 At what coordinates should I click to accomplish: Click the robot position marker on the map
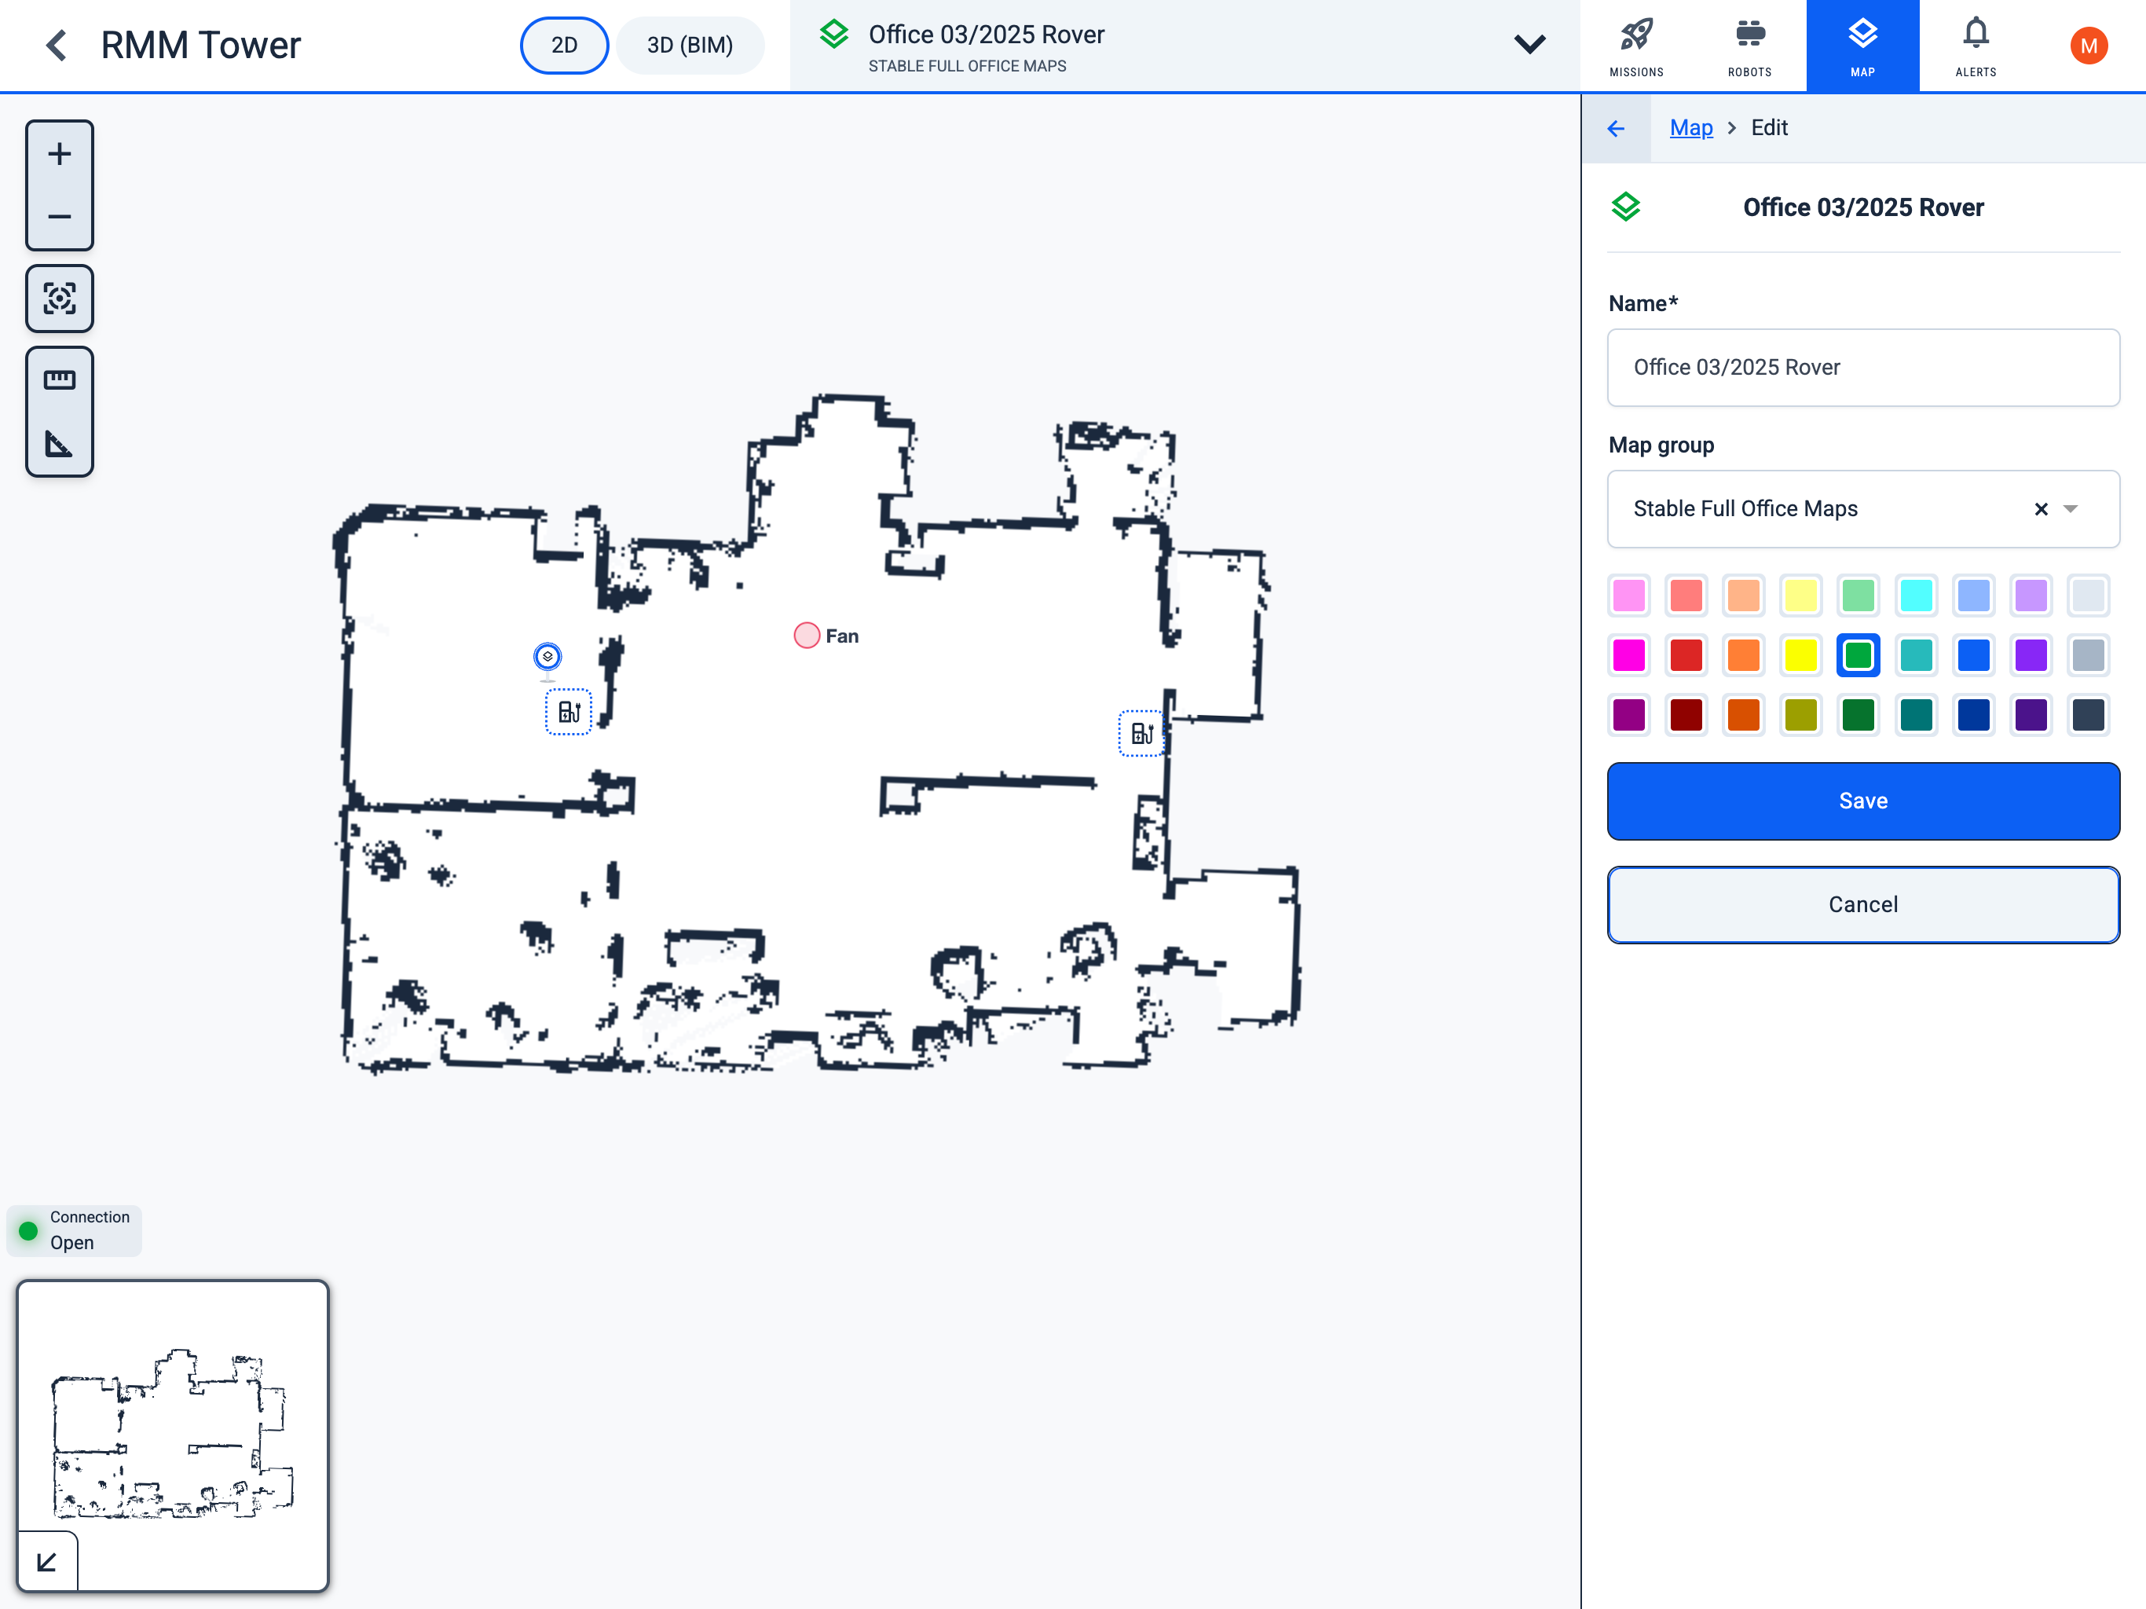pyautogui.click(x=547, y=657)
